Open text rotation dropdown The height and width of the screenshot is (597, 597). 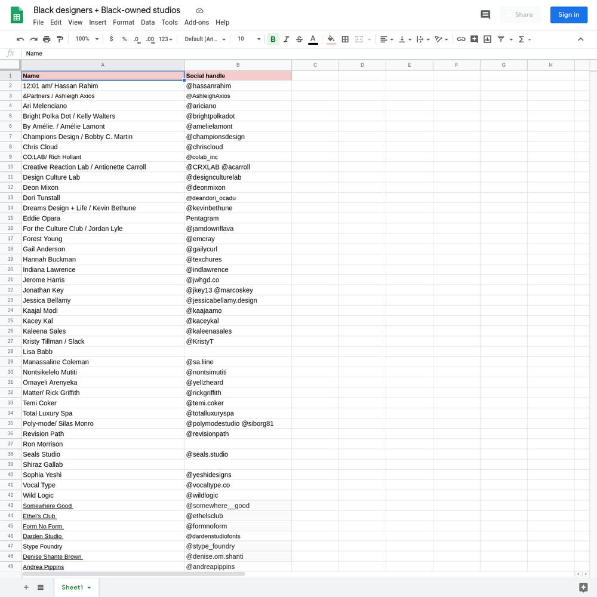coord(441,39)
